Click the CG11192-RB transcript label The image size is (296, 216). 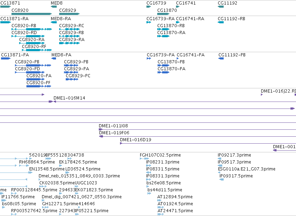click(x=231, y=19)
